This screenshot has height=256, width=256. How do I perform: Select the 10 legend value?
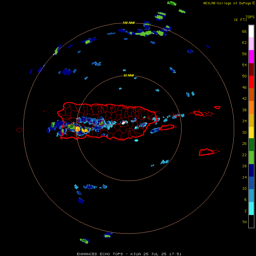(x=244, y=189)
